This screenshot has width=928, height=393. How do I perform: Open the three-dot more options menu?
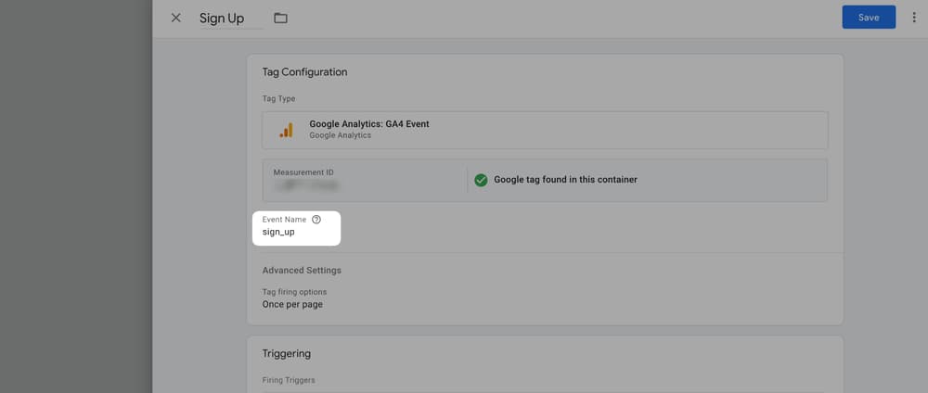pos(914,18)
